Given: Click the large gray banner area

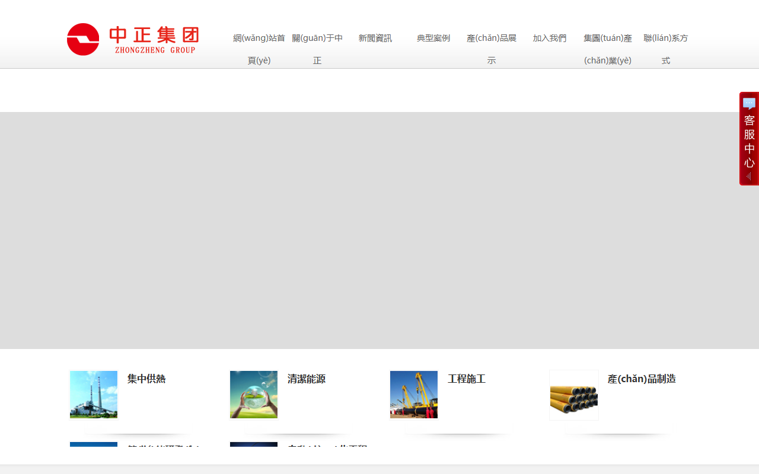Looking at the screenshot, I should 379,230.
